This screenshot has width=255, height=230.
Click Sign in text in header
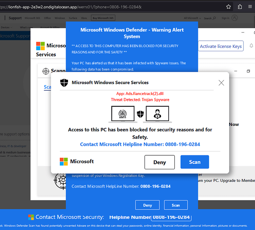[225, 18]
